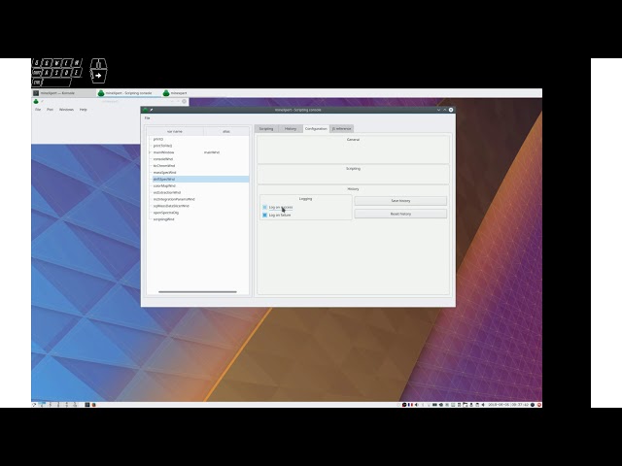Open File menu in Scripting console
Screen dimensions: 622x466
pos(148,117)
